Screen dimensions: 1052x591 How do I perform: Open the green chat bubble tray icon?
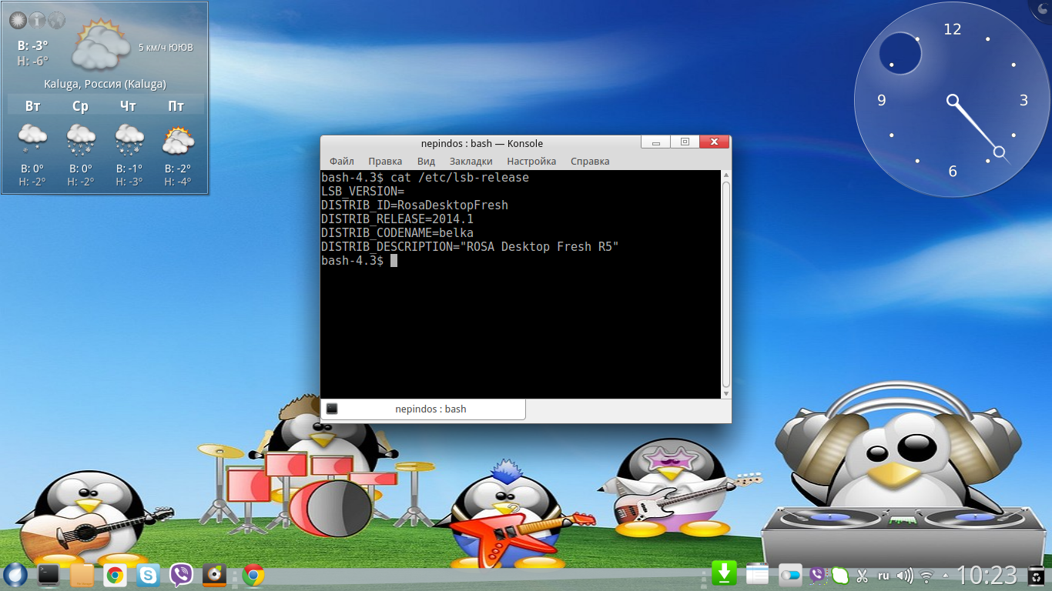840,575
